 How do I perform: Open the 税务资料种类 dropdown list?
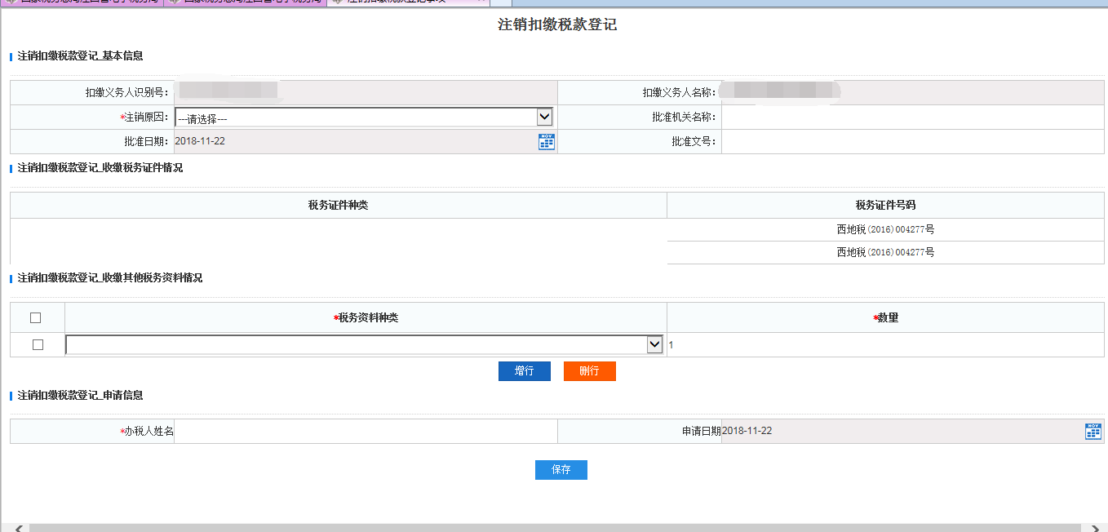359,344
